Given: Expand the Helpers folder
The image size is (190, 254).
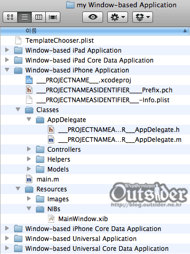Looking at the screenshot, I should [29, 159].
